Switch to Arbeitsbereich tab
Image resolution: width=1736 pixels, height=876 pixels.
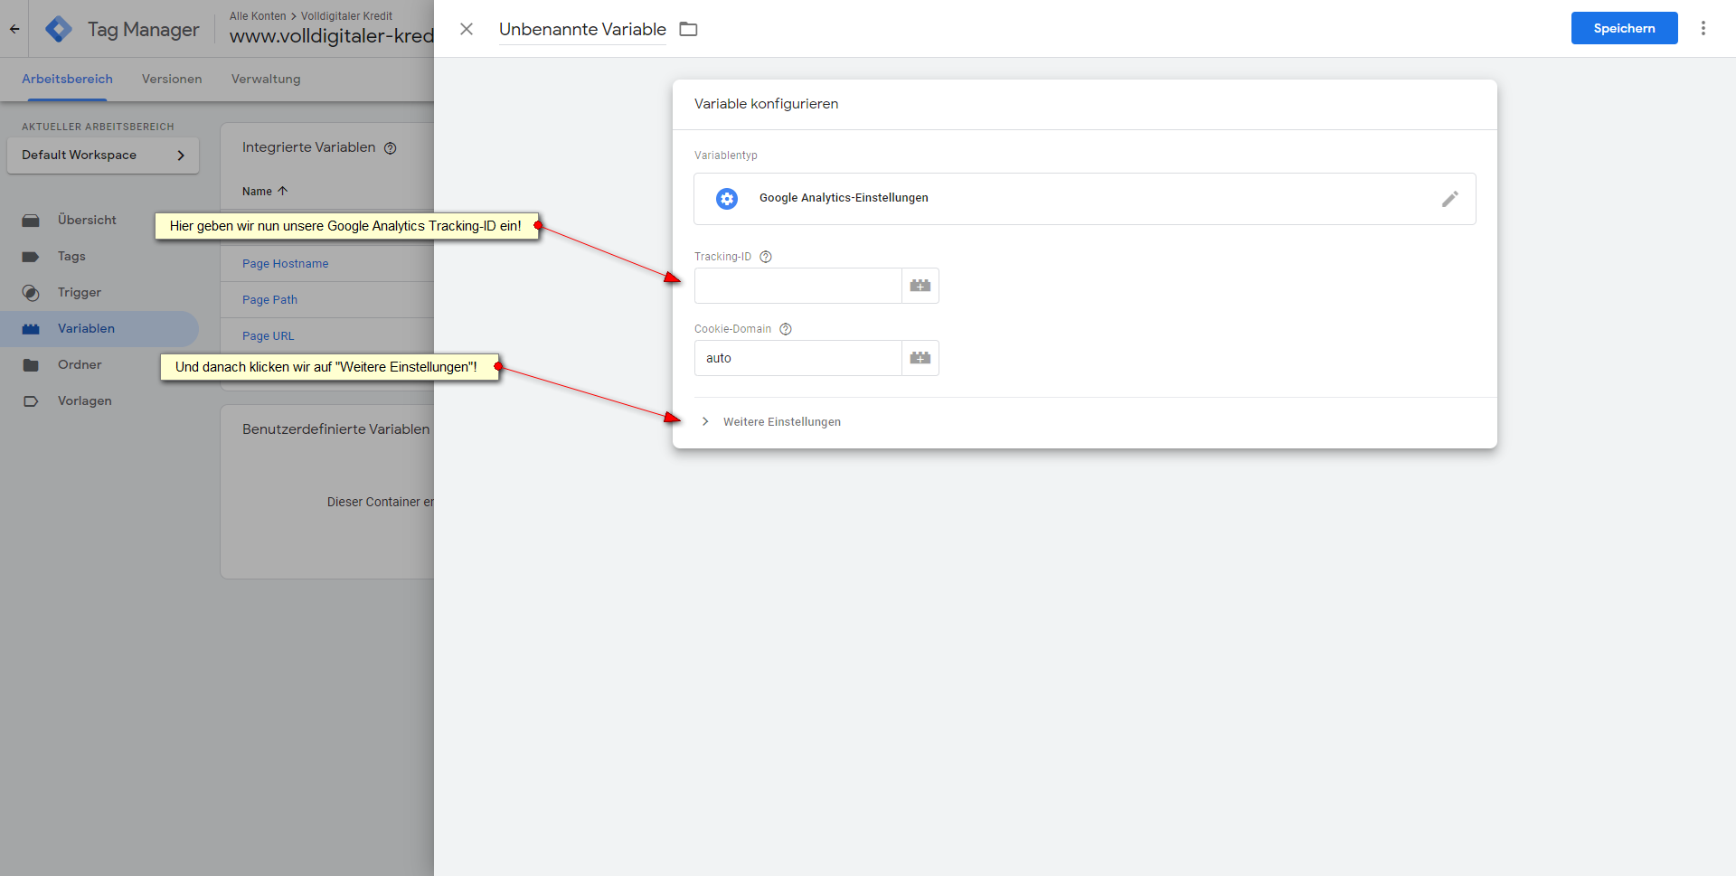click(67, 80)
